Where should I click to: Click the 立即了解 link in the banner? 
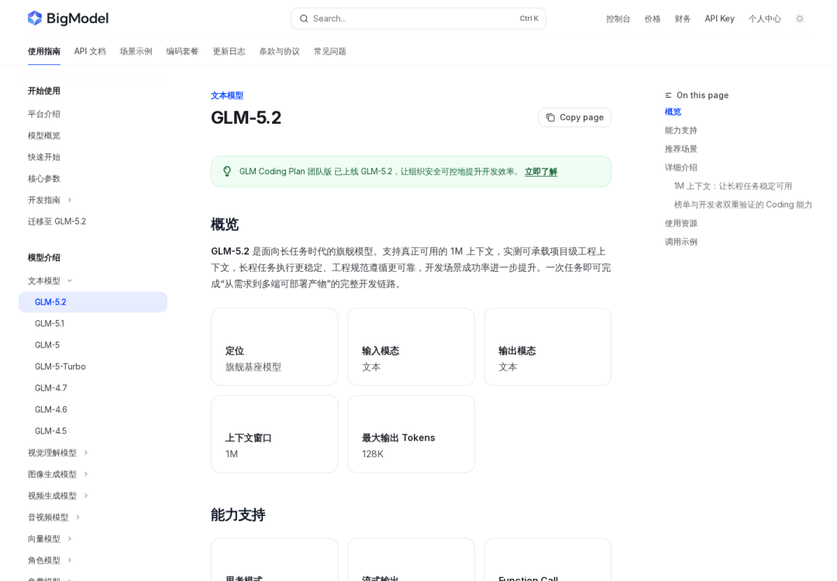[x=541, y=172]
